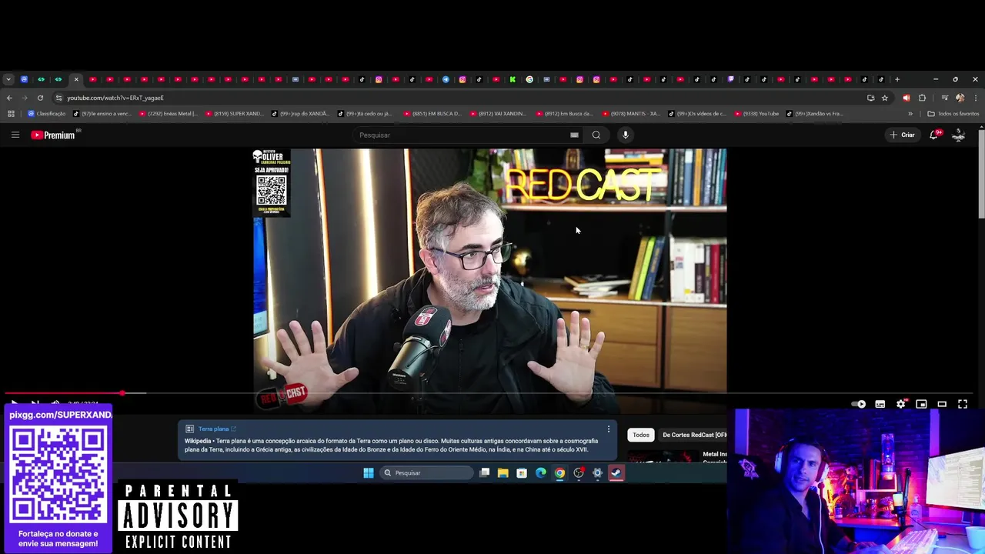
Task: Expand hidden bookmarks overflow chevron
Action: (x=910, y=114)
